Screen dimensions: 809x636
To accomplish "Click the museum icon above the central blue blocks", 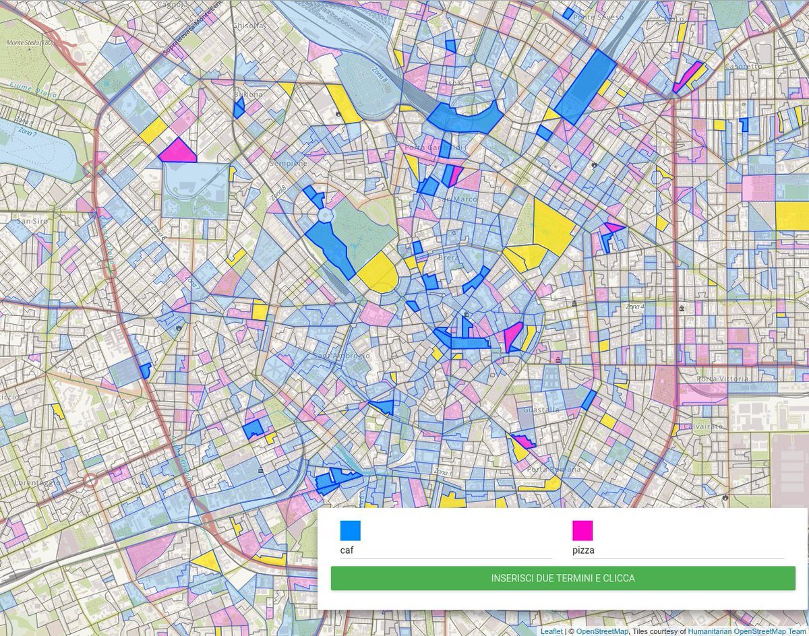I will tap(466, 315).
